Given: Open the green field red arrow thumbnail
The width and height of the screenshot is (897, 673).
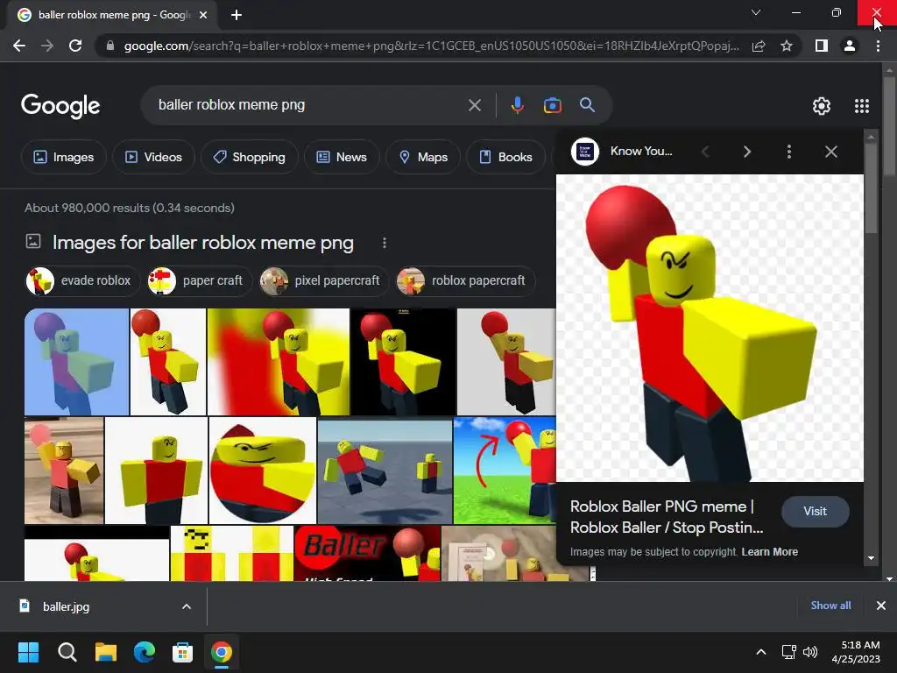Looking at the screenshot, I should coord(505,471).
